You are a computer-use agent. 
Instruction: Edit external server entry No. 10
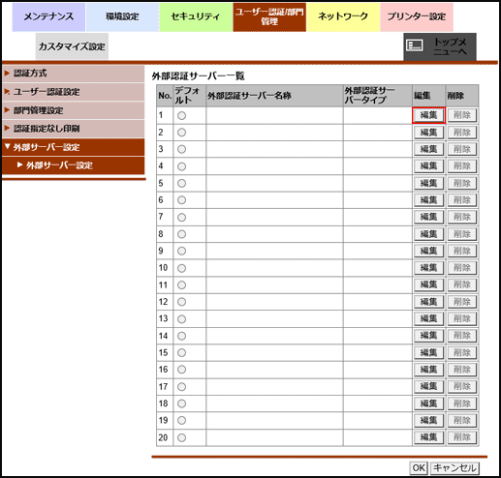(428, 268)
